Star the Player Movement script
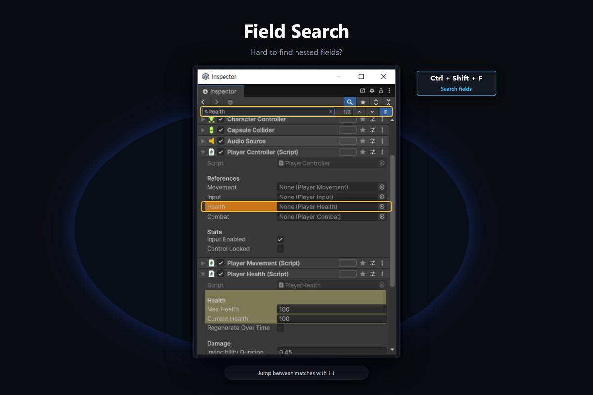The width and height of the screenshot is (593, 395). 363,263
